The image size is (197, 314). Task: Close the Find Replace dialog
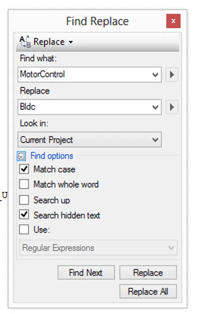click(x=173, y=21)
